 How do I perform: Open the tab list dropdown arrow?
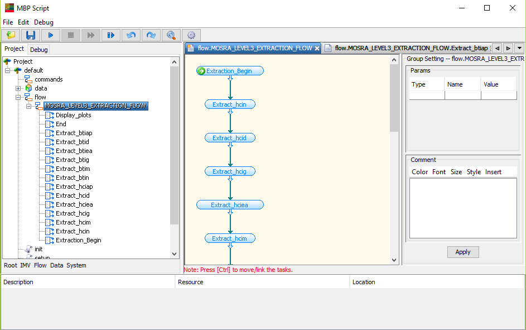519,48
